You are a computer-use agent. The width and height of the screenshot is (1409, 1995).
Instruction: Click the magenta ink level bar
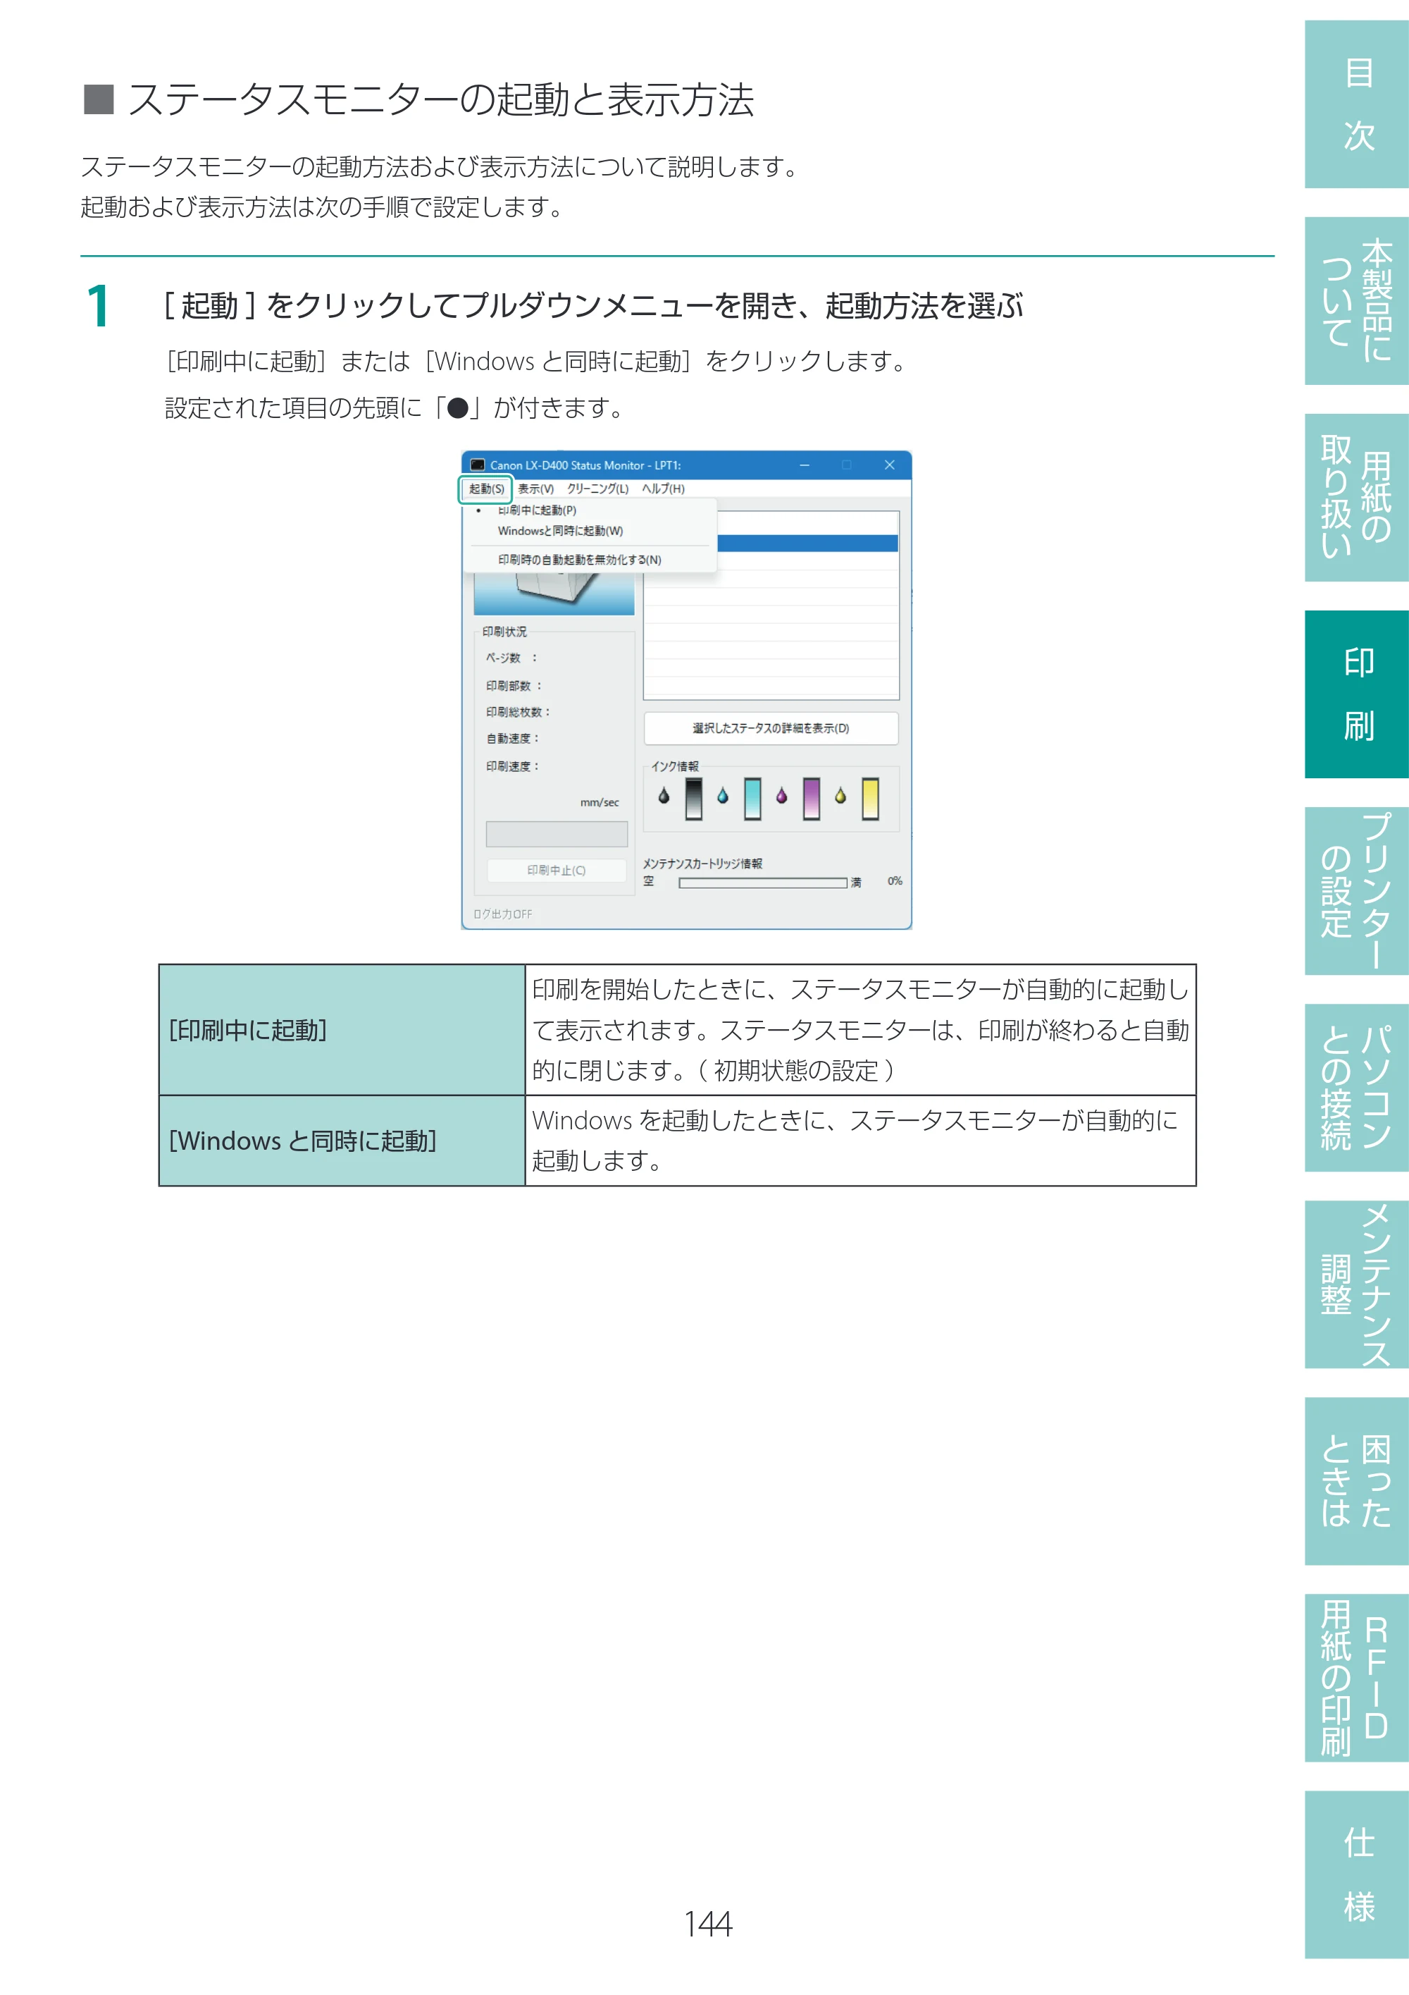(812, 799)
